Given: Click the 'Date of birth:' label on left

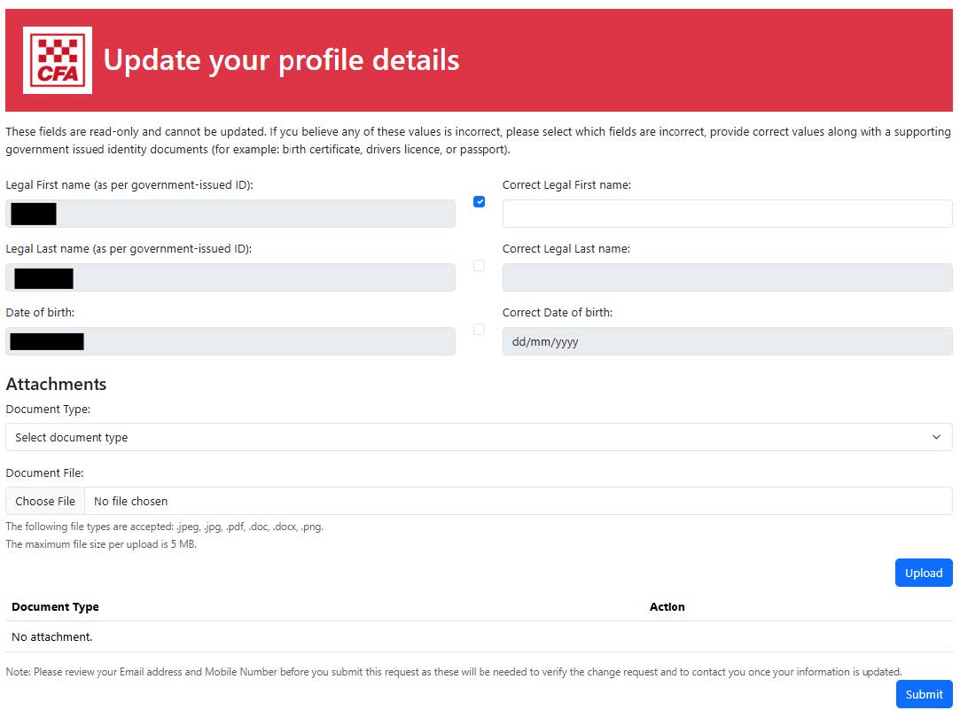Looking at the screenshot, I should tap(41, 312).
